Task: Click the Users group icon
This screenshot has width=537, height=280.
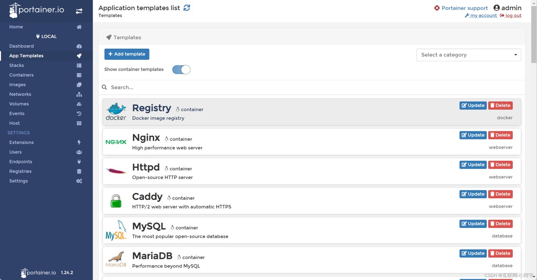Action: coord(79,152)
